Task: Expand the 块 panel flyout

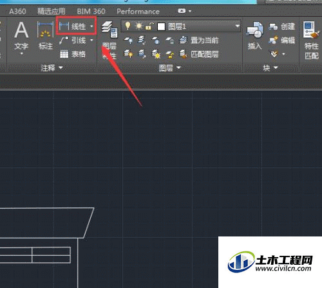Action: point(270,68)
